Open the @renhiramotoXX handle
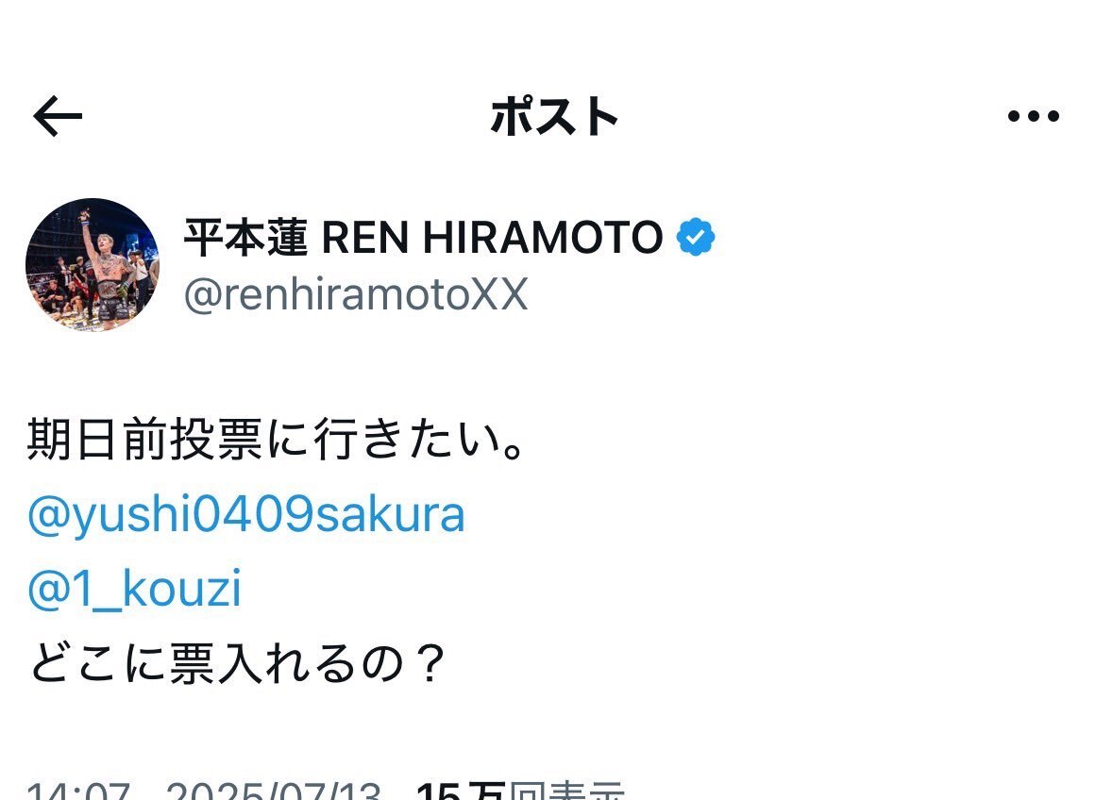The width and height of the screenshot is (1113, 800). [x=356, y=293]
